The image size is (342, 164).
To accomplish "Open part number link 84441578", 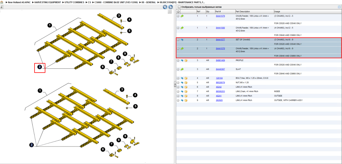I will pos(220,49).
